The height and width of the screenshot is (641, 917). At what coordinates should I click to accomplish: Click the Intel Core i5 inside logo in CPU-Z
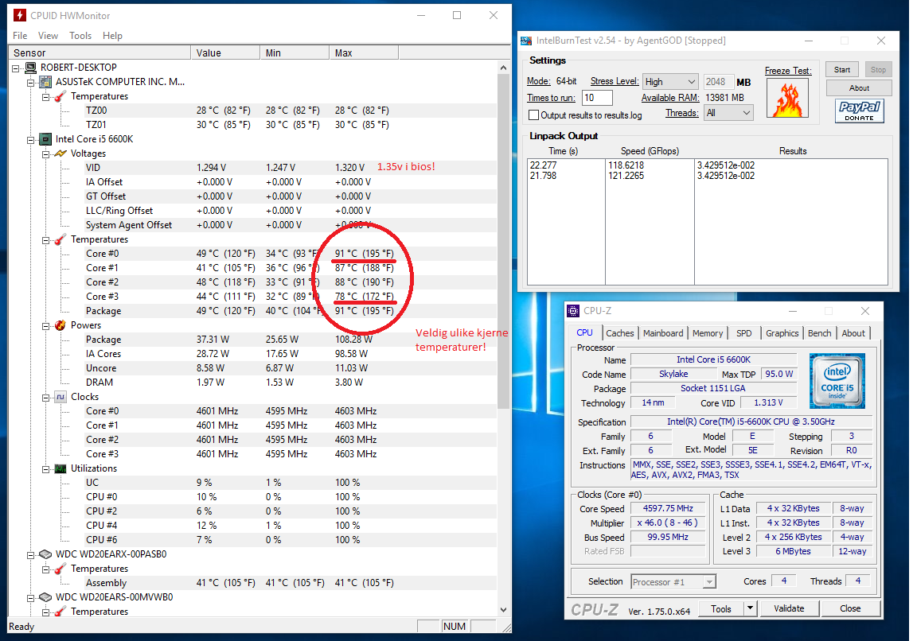tap(837, 381)
